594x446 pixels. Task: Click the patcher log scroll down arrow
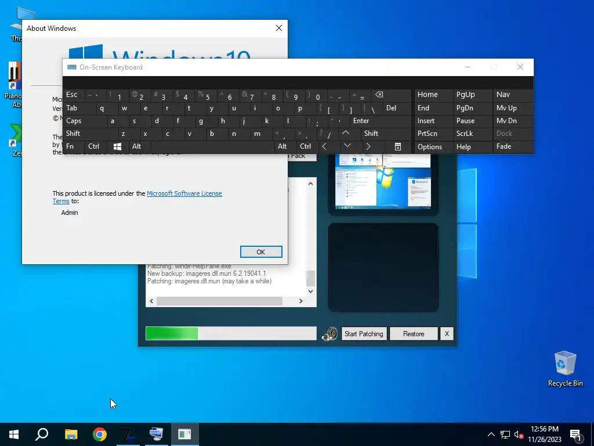[310, 292]
